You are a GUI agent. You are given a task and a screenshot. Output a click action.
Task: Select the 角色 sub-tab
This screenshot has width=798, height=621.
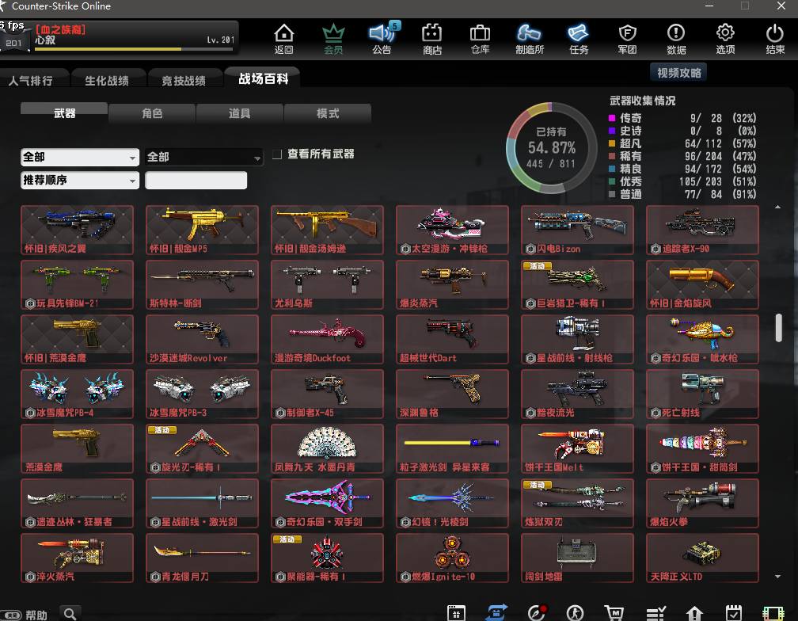click(152, 113)
